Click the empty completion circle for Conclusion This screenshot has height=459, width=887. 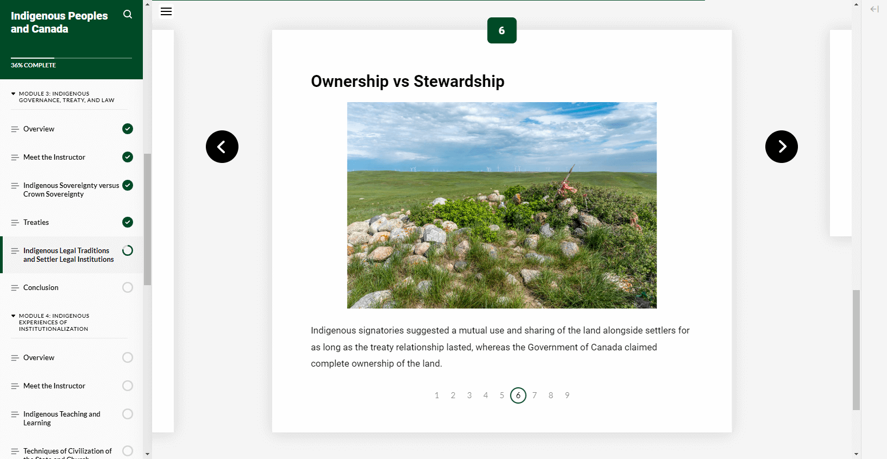click(128, 287)
